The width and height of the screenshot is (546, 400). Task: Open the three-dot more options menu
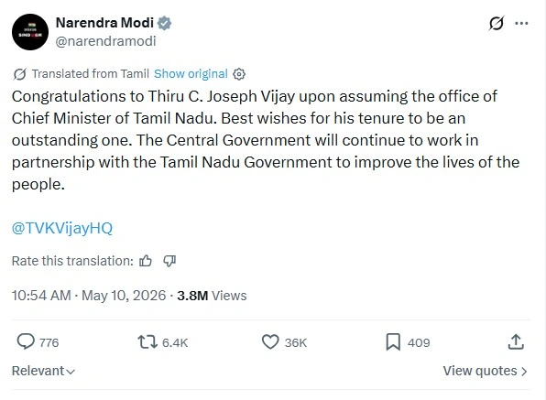[521, 23]
